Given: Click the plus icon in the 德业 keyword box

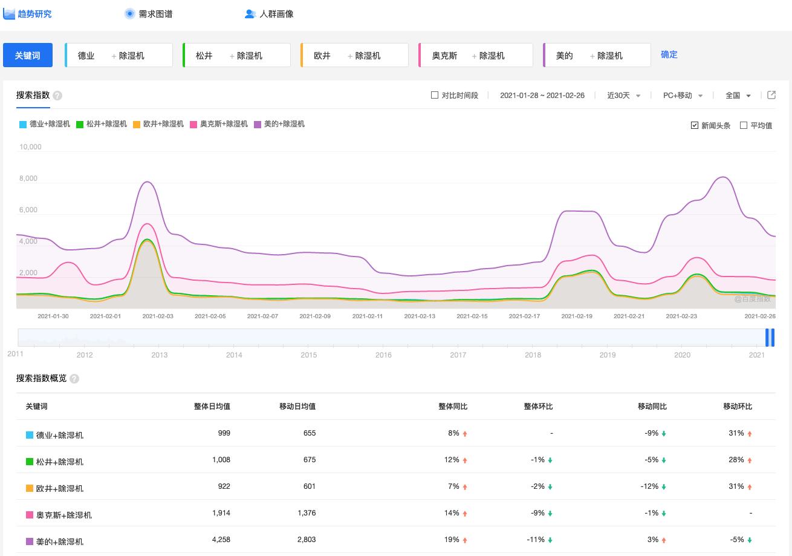Looking at the screenshot, I should (112, 54).
